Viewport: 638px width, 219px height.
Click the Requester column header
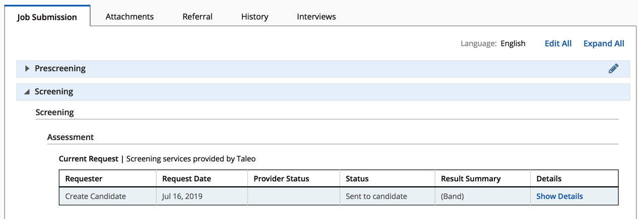click(84, 179)
